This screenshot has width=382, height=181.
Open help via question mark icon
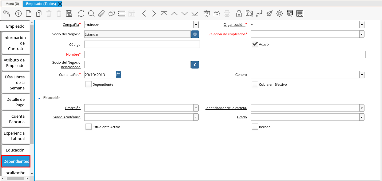[x=18, y=14]
